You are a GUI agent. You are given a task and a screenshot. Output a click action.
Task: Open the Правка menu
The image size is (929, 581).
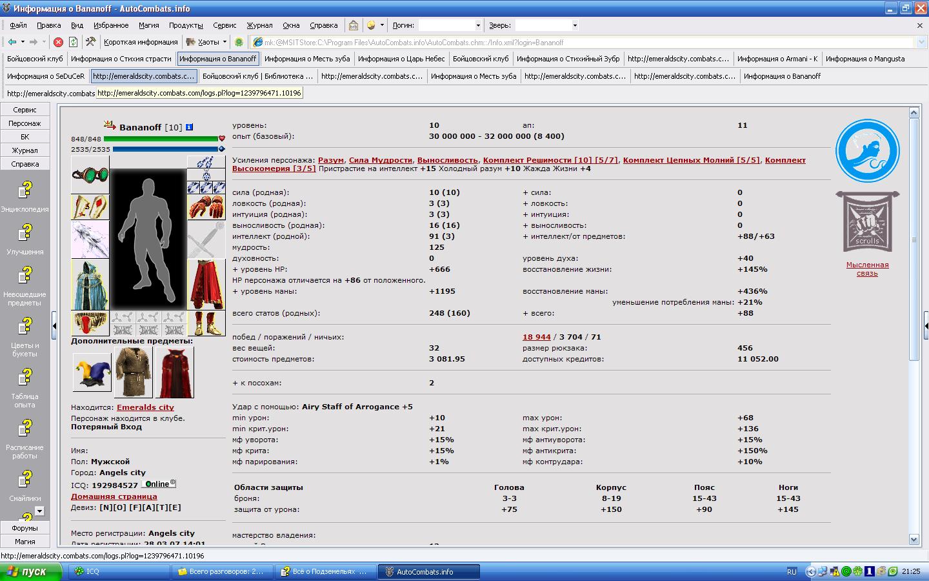(x=49, y=25)
